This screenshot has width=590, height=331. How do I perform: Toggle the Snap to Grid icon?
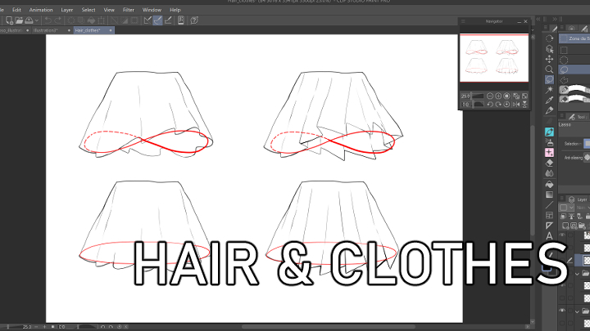(x=168, y=20)
